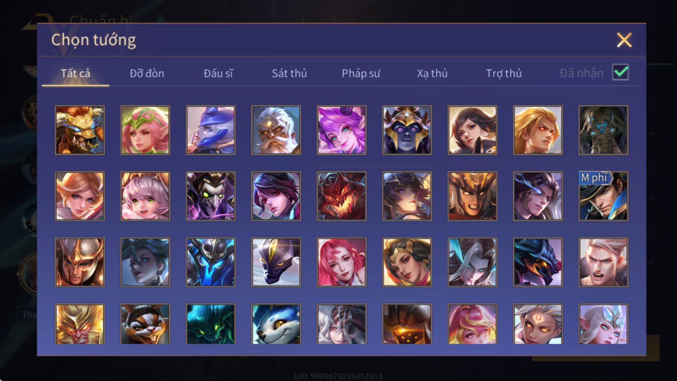Choose the red lava demon hero
677x381 pixels.
tap(341, 196)
